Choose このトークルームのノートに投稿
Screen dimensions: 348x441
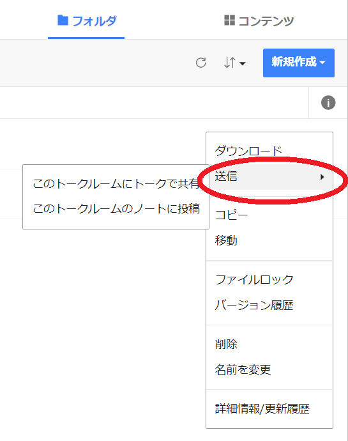point(116,209)
